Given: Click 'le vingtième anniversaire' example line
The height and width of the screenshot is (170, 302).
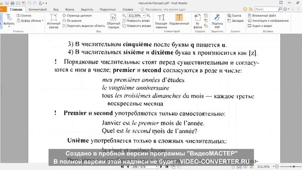Looking at the screenshot, I should click(x=135, y=88).
